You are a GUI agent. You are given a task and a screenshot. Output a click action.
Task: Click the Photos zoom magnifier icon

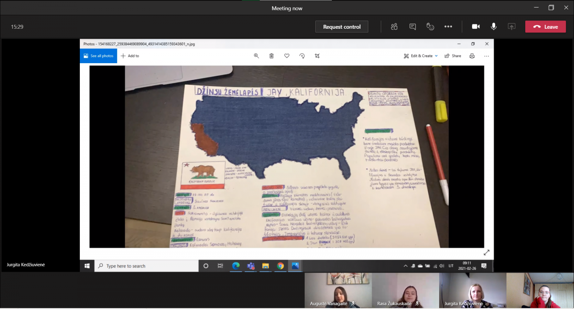[x=256, y=56]
